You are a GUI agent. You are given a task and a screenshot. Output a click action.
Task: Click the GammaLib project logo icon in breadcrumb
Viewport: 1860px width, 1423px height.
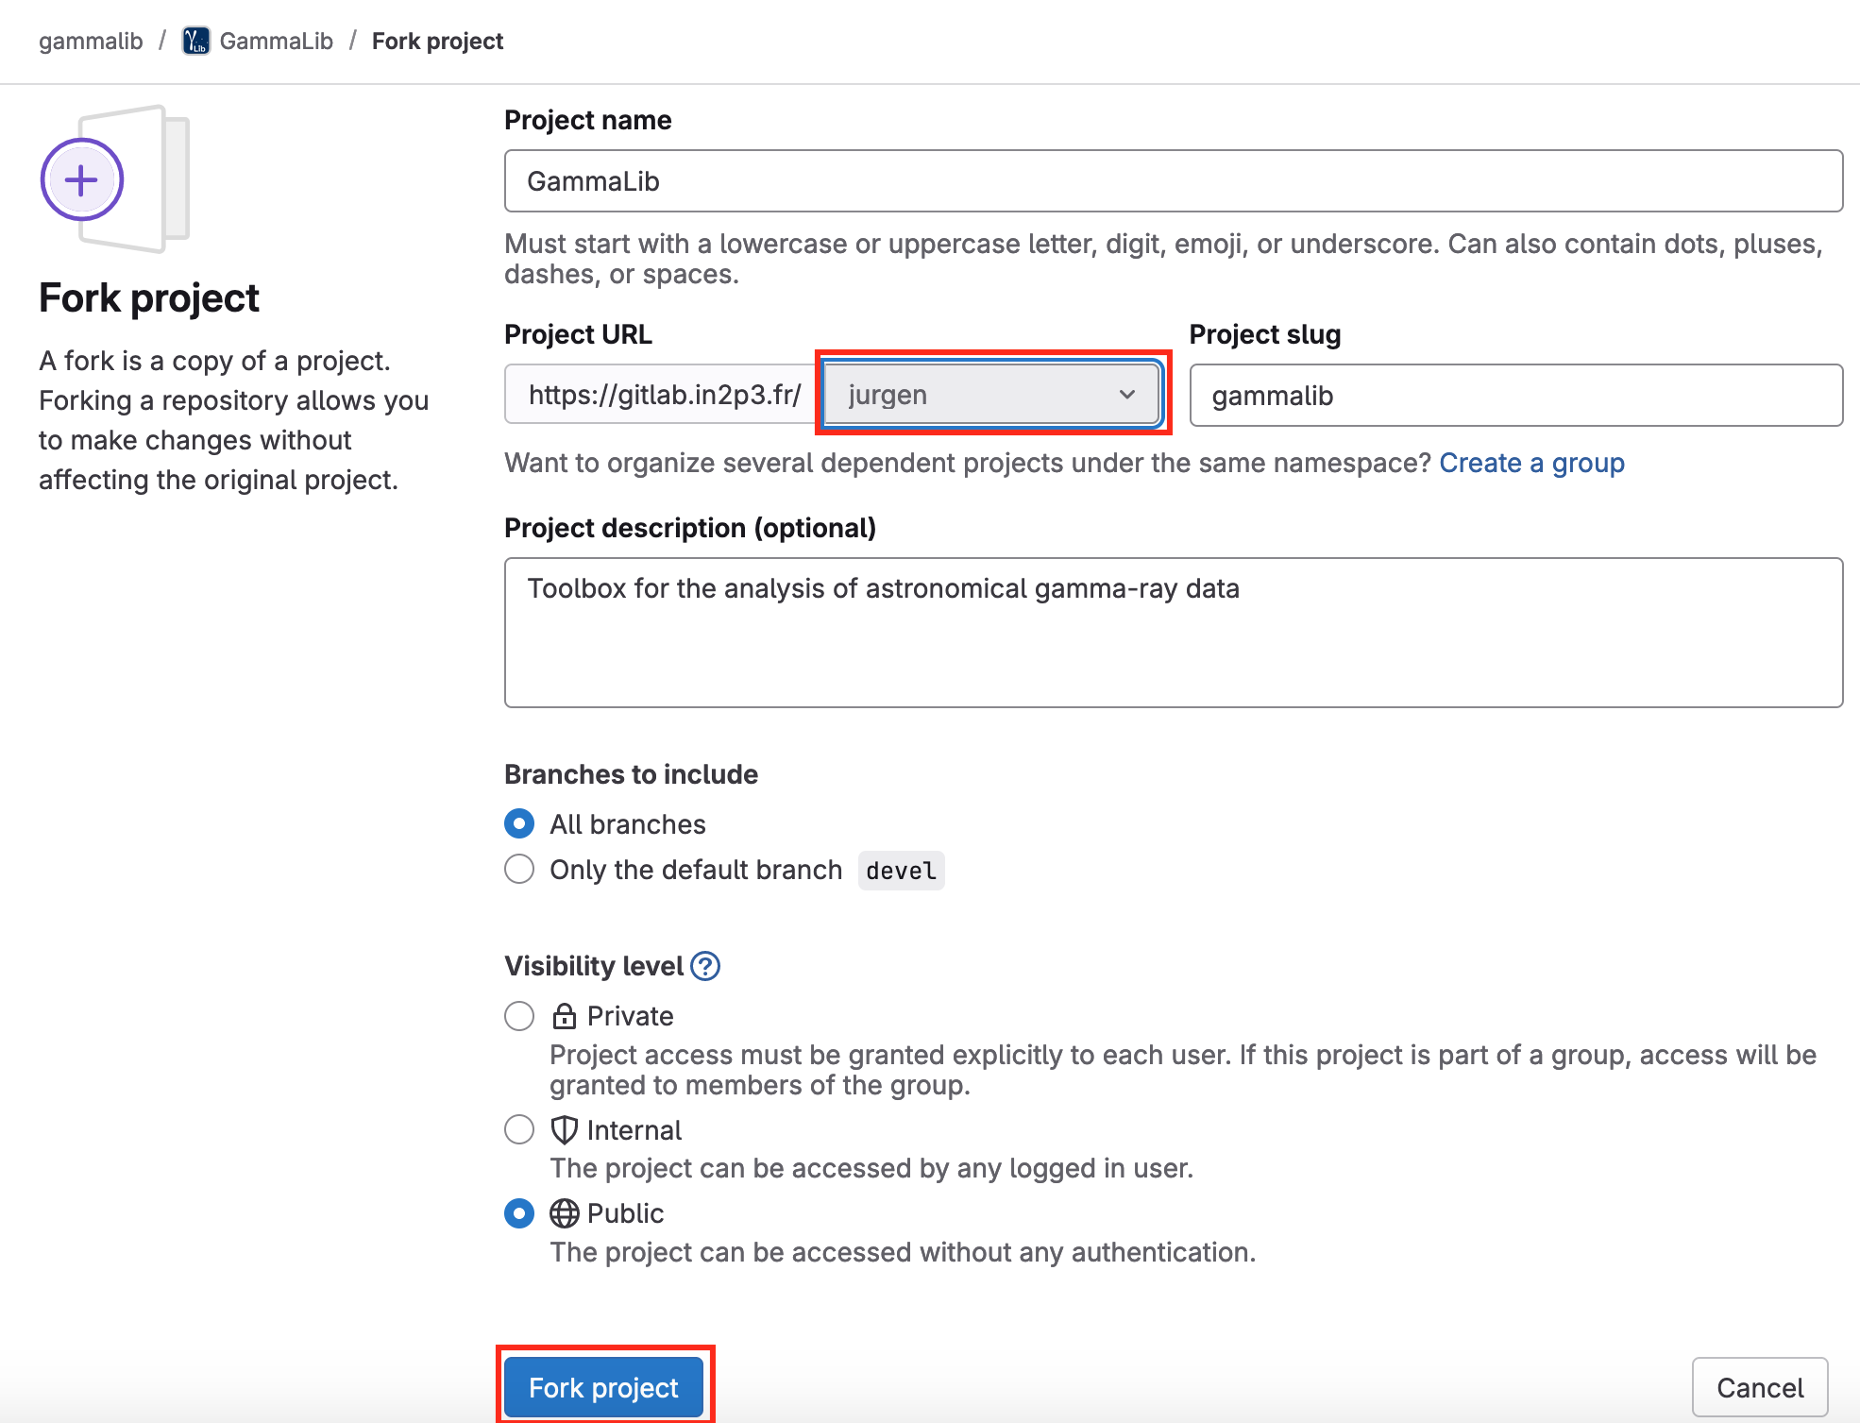click(x=195, y=42)
